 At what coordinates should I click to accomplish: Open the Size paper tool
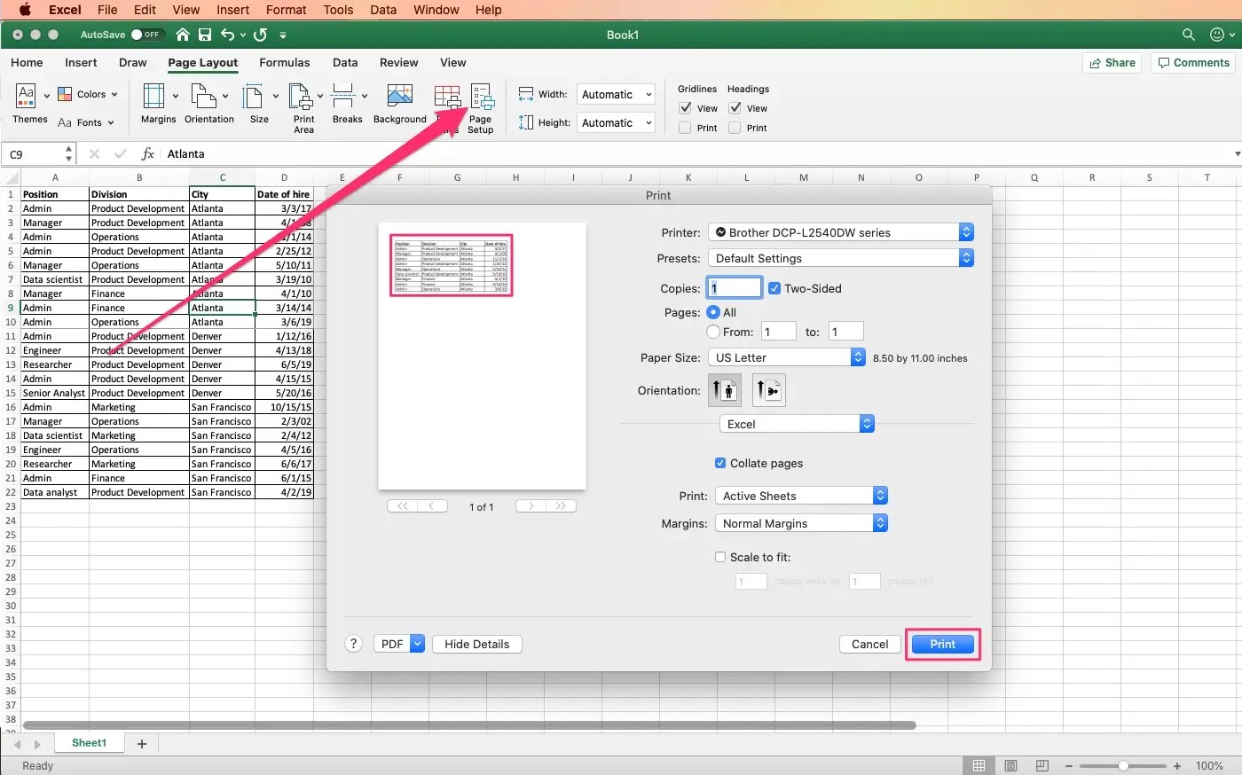click(x=254, y=96)
